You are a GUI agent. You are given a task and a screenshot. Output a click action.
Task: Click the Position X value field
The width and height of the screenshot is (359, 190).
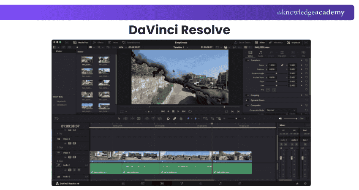coord(272,69)
